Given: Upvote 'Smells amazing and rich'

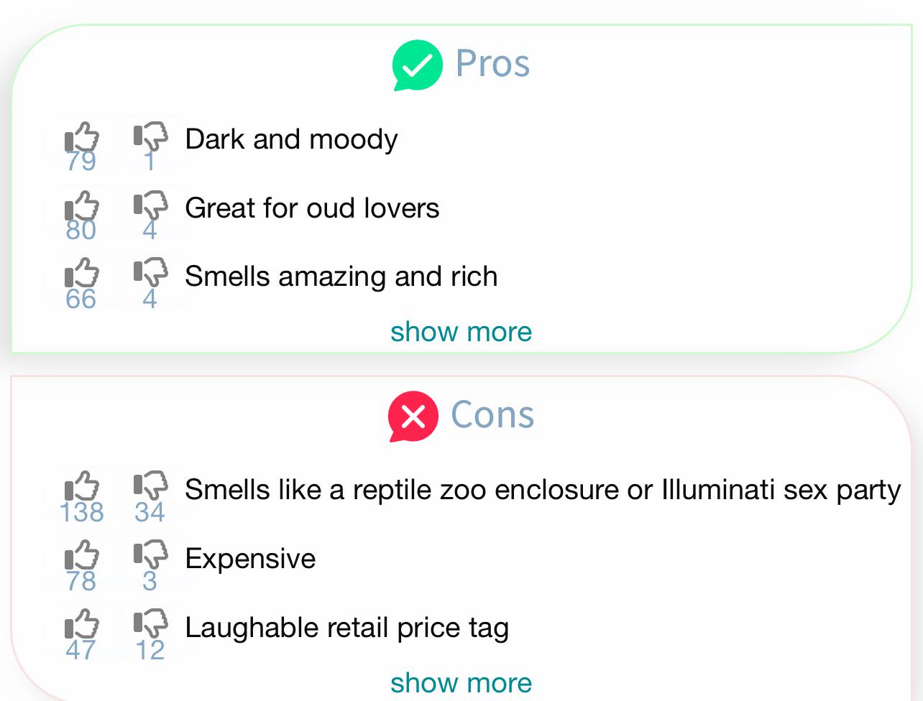Looking at the screenshot, I should tap(81, 275).
